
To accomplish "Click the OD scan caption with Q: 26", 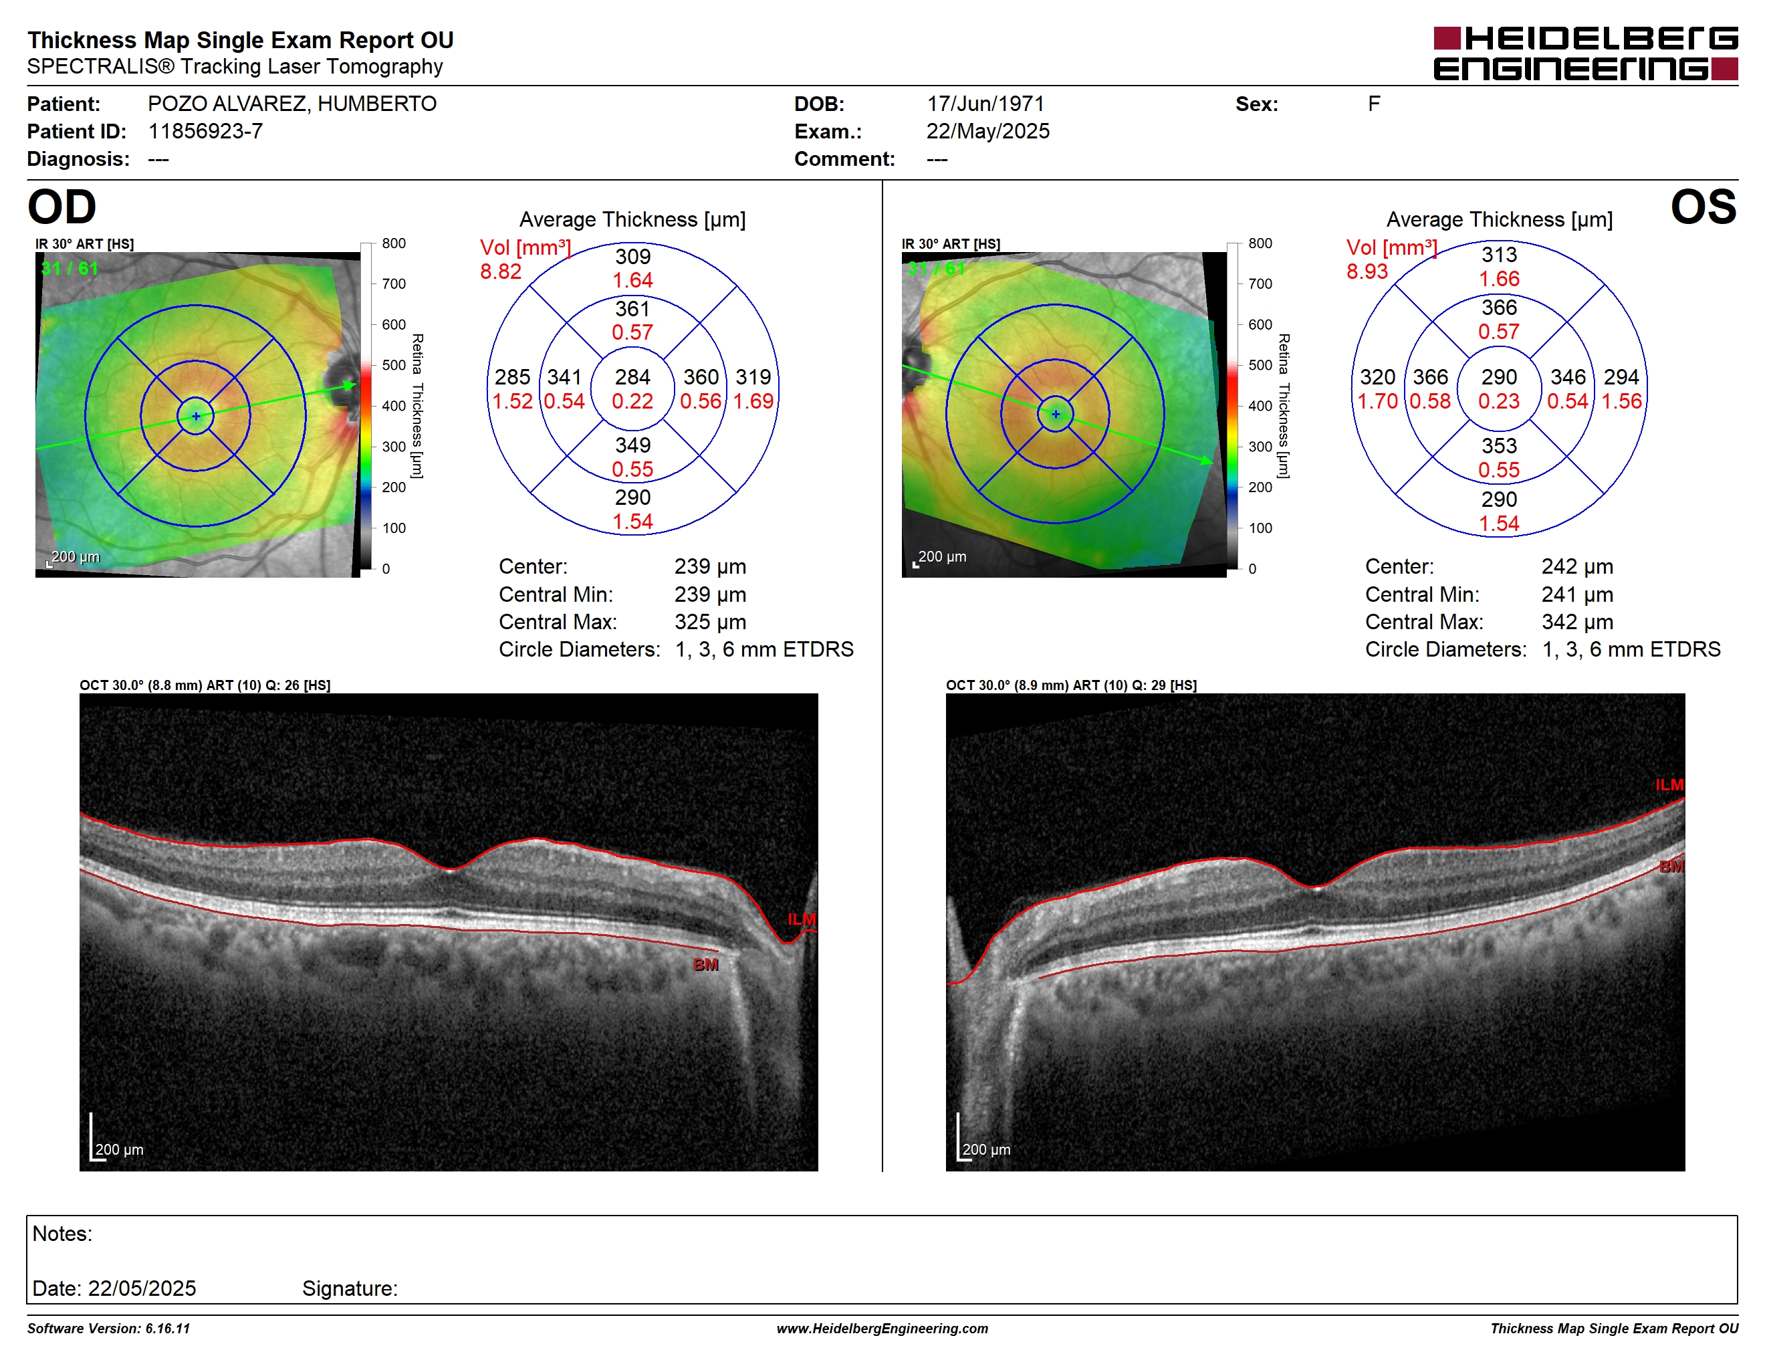I will (205, 685).
